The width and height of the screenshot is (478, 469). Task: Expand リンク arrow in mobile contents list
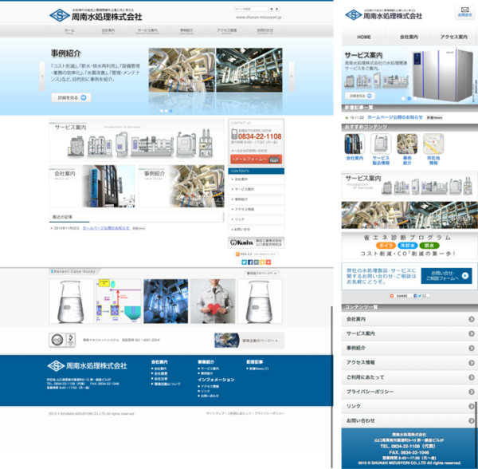coord(472,407)
